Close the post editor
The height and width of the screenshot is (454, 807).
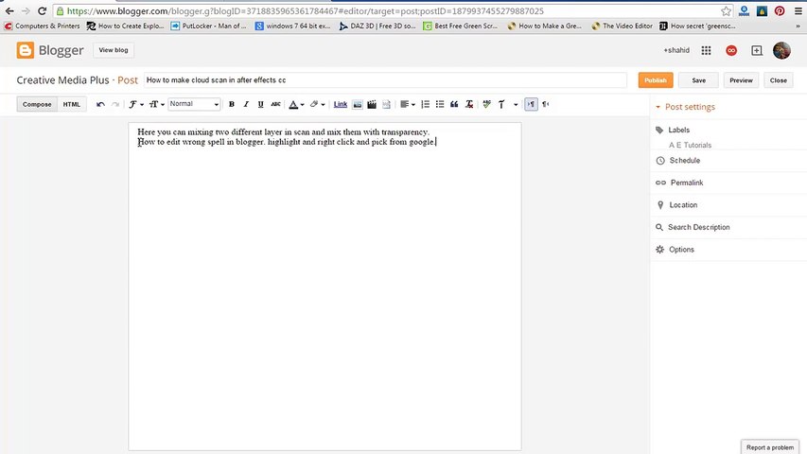(x=779, y=80)
